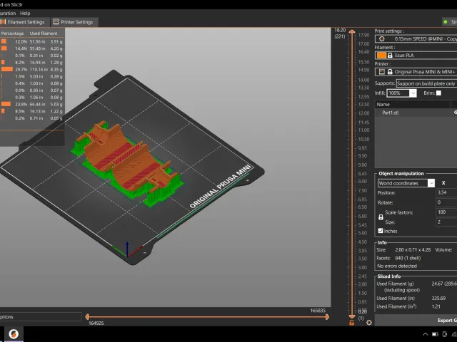Open the Print settings preset dropdown

[416, 38]
